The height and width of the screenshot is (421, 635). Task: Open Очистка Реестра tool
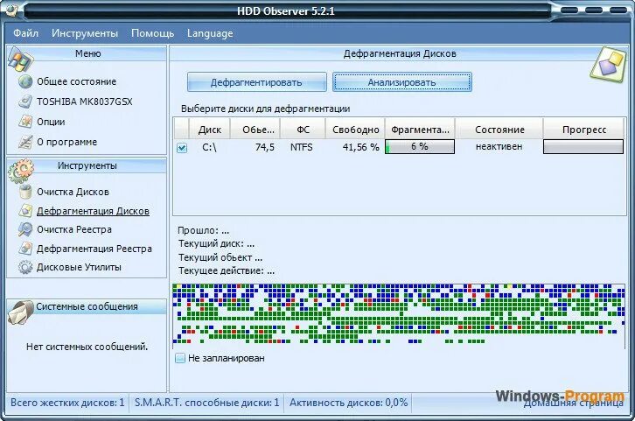pos(74,229)
